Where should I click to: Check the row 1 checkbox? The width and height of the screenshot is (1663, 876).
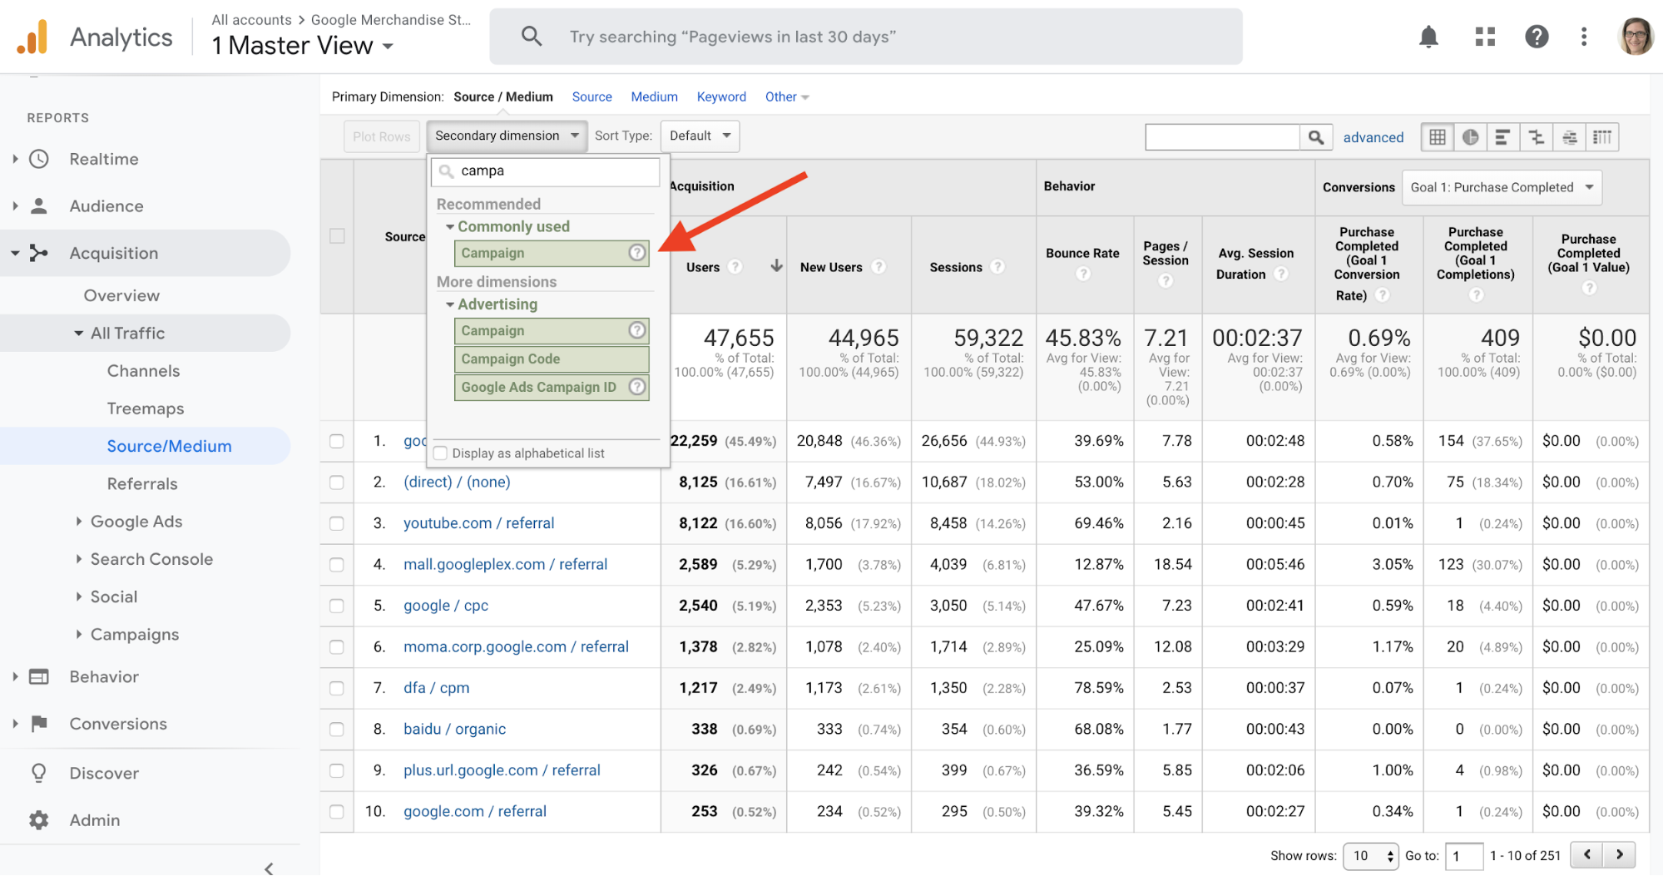(337, 441)
